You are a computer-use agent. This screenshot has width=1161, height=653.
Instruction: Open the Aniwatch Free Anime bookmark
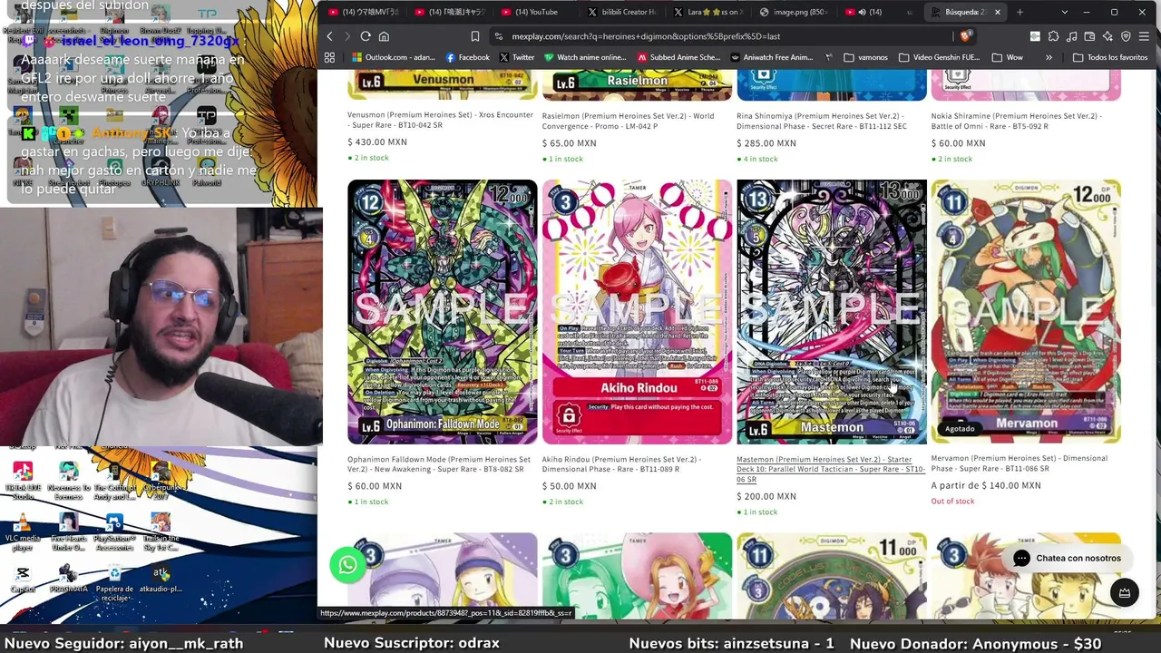point(770,57)
